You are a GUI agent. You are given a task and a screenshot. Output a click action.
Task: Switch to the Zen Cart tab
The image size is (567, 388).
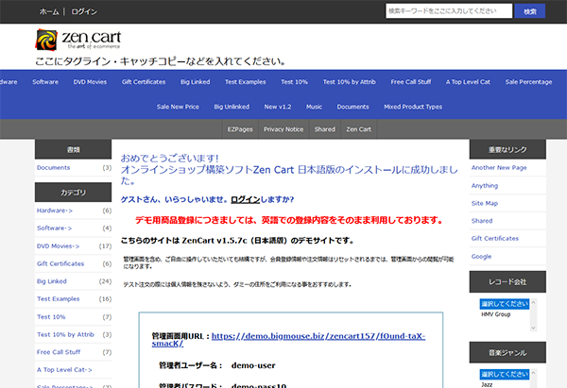click(359, 129)
